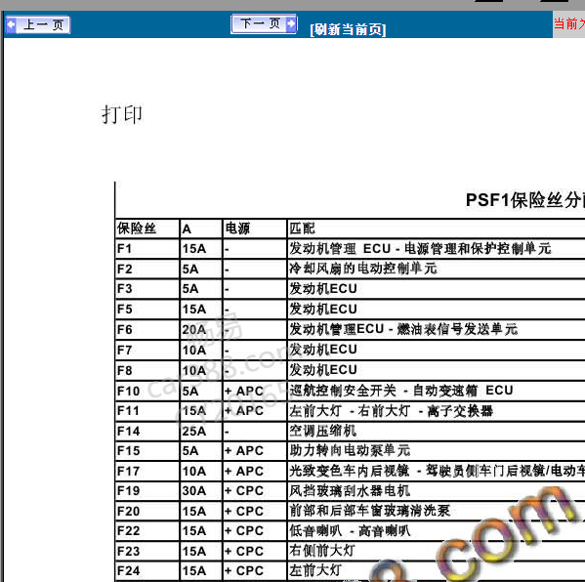Click 右侧前大灯 description

click(322, 551)
